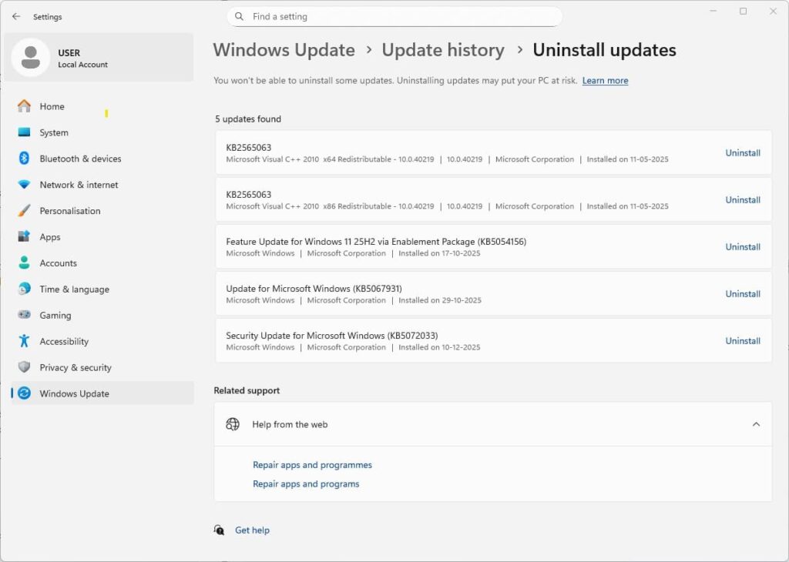Focus the Find a setting search box
The image size is (789, 562).
click(394, 17)
